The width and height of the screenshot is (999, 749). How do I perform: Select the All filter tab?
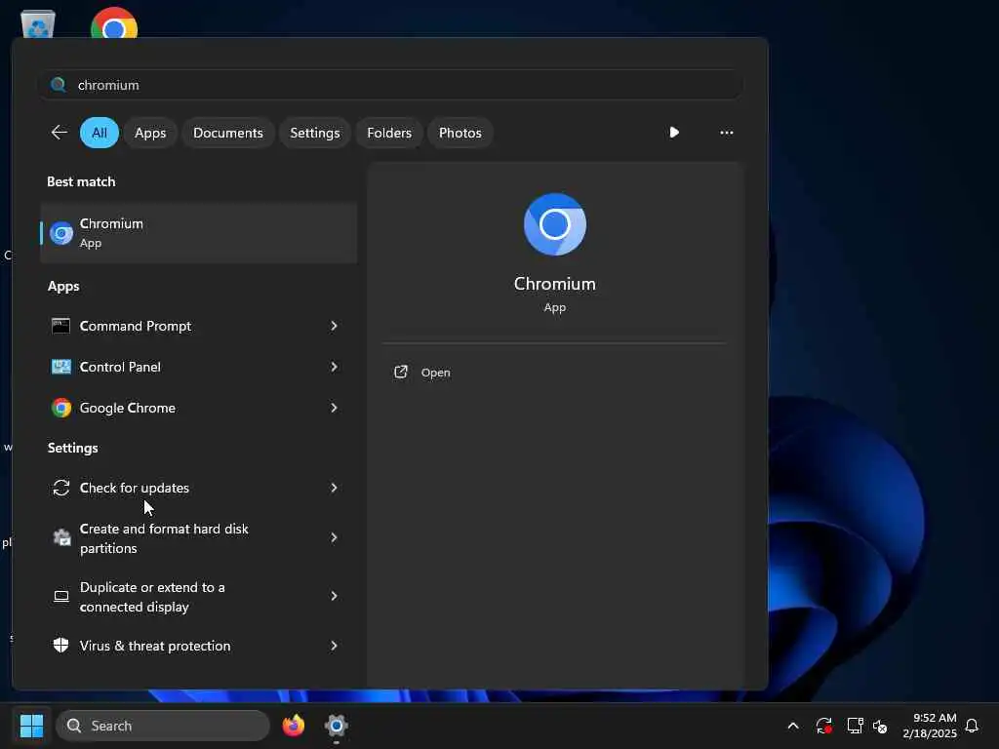(x=100, y=133)
